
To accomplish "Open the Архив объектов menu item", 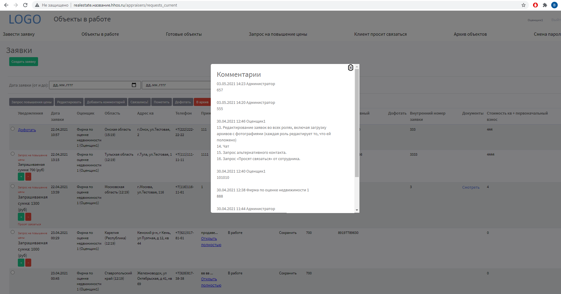I will click(x=470, y=34).
